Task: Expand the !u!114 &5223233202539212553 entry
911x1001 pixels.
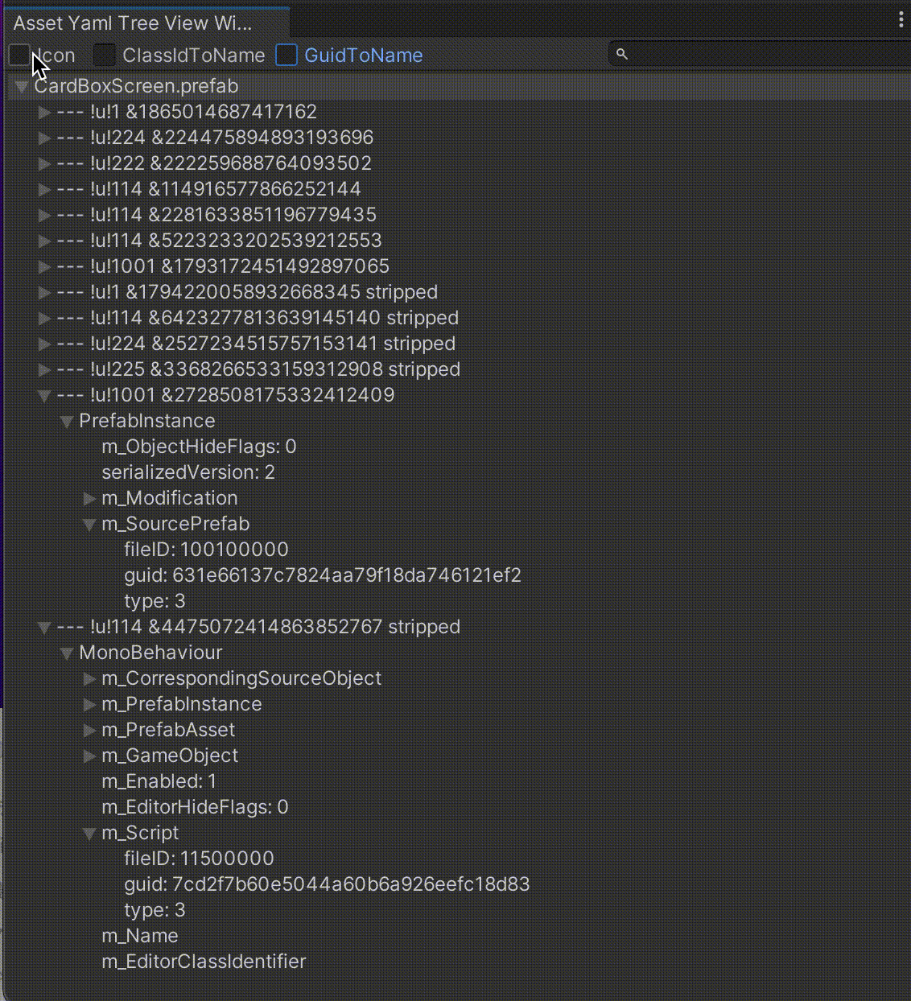Action: [45, 241]
